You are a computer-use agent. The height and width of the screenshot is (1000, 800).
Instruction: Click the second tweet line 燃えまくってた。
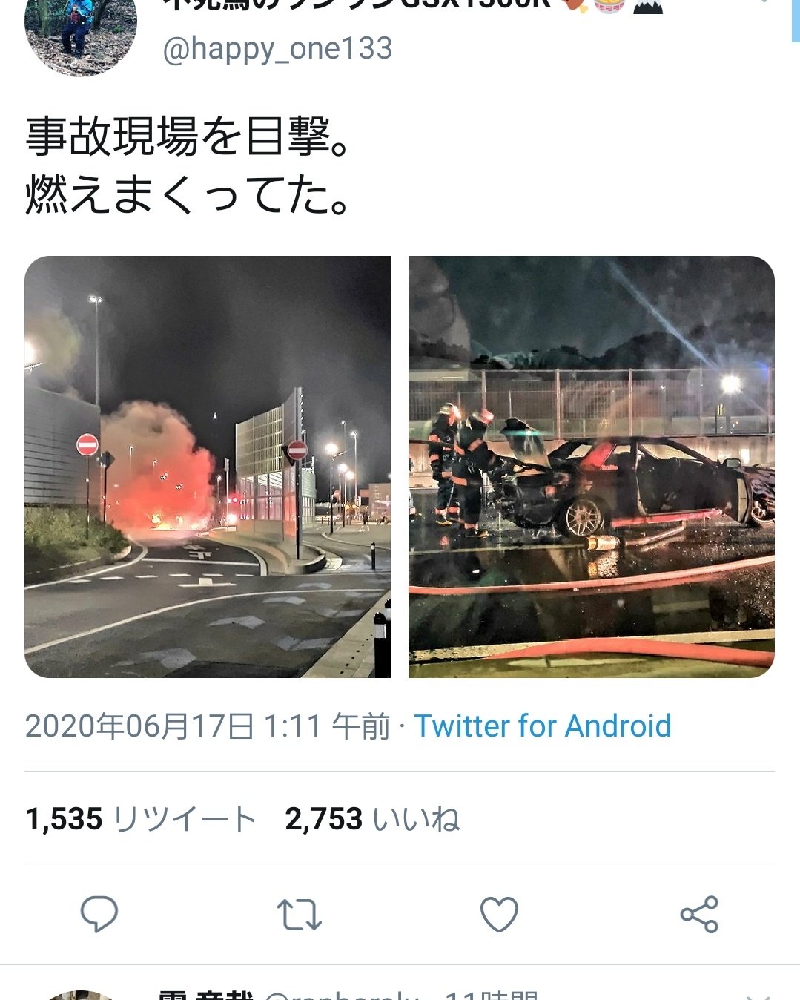click(x=188, y=195)
